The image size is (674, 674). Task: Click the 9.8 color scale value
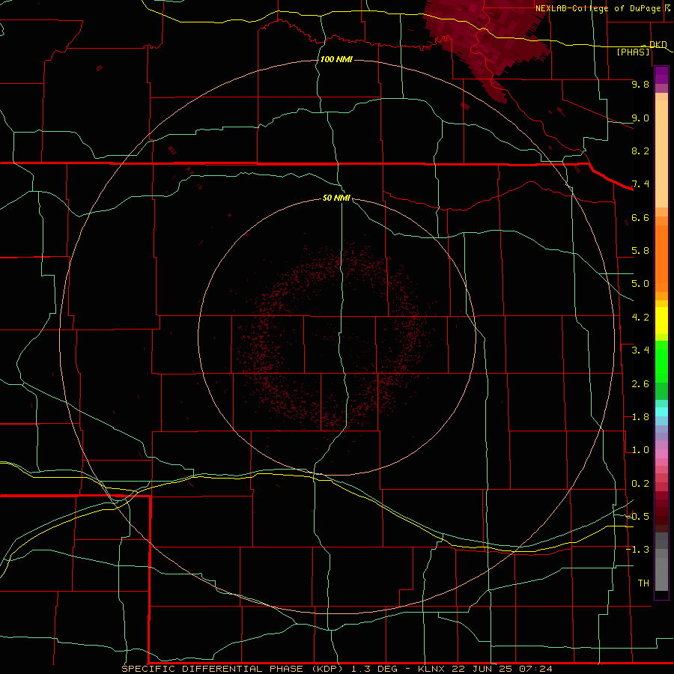pos(640,84)
